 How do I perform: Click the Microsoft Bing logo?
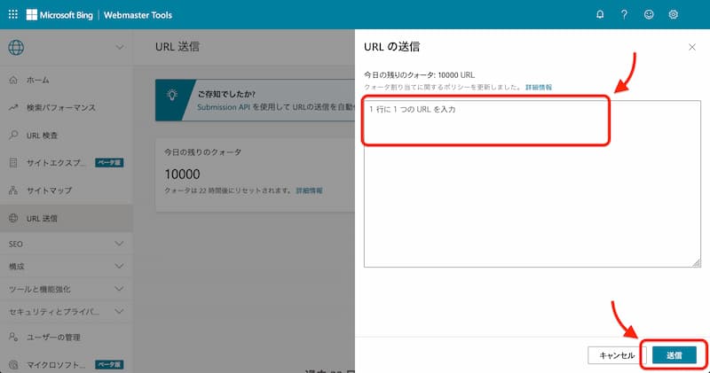pos(59,15)
